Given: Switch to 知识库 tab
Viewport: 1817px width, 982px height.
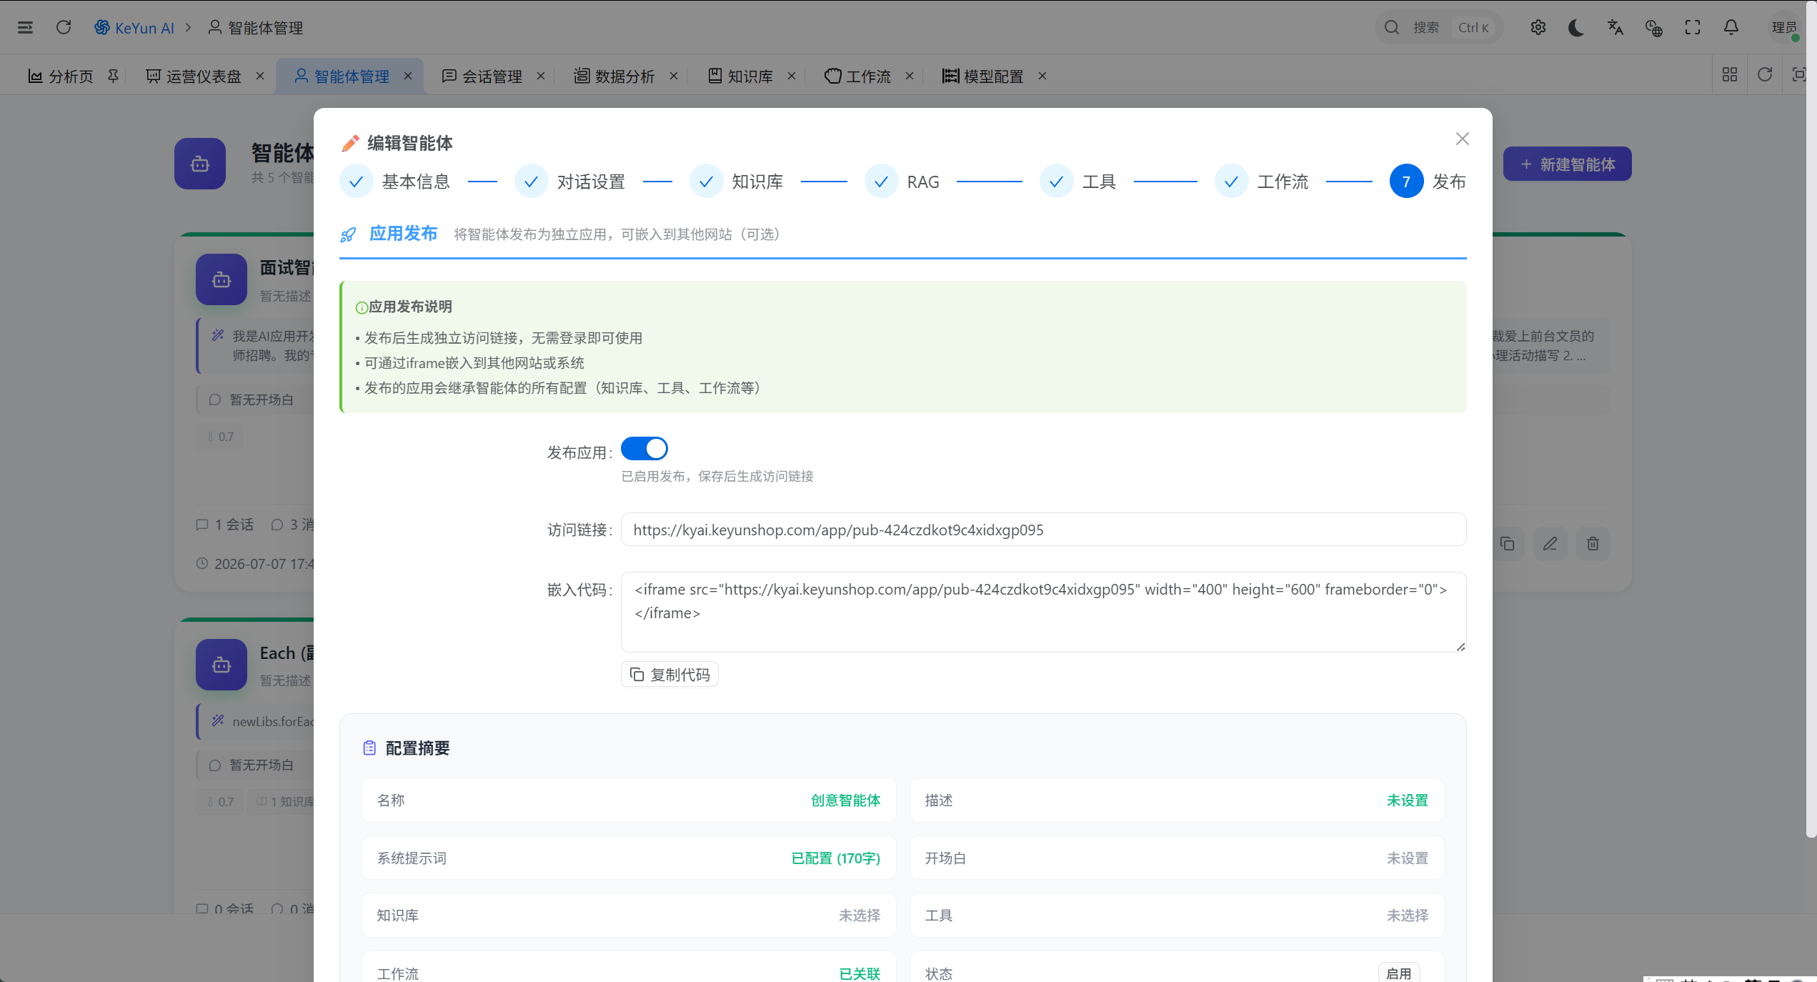Looking at the screenshot, I should pyautogui.click(x=740, y=76).
